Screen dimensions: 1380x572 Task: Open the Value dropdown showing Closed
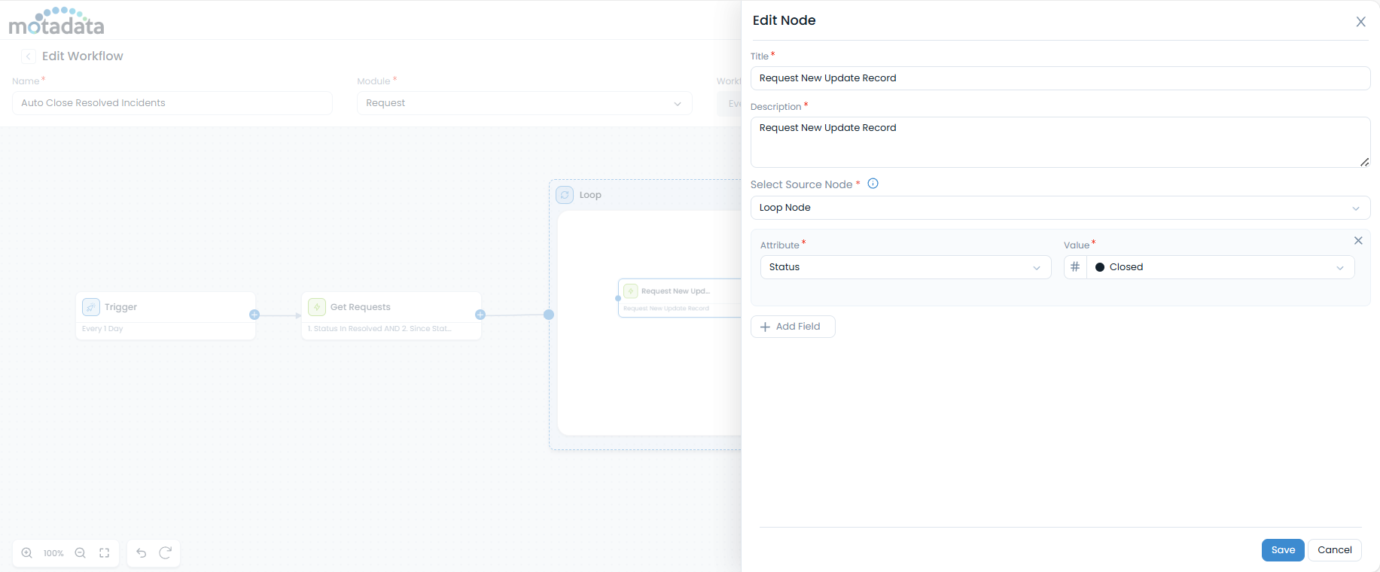click(x=1220, y=267)
